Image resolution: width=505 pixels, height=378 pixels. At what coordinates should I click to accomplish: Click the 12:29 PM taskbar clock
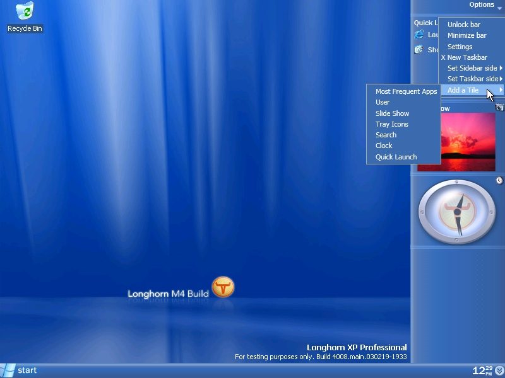click(482, 370)
